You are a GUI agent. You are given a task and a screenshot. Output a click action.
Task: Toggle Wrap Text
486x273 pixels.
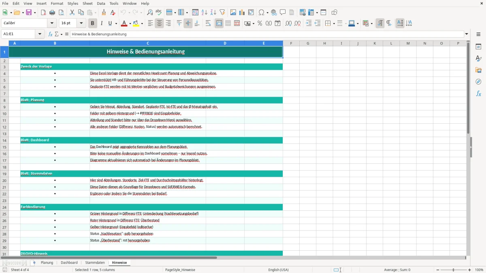click(x=208, y=23)
